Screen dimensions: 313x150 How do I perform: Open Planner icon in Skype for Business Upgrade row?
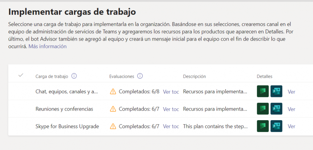(263, 126)
